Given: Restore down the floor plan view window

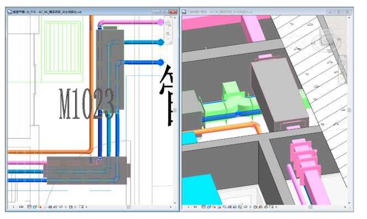Looking at the screenshot, I should (164, 12).
